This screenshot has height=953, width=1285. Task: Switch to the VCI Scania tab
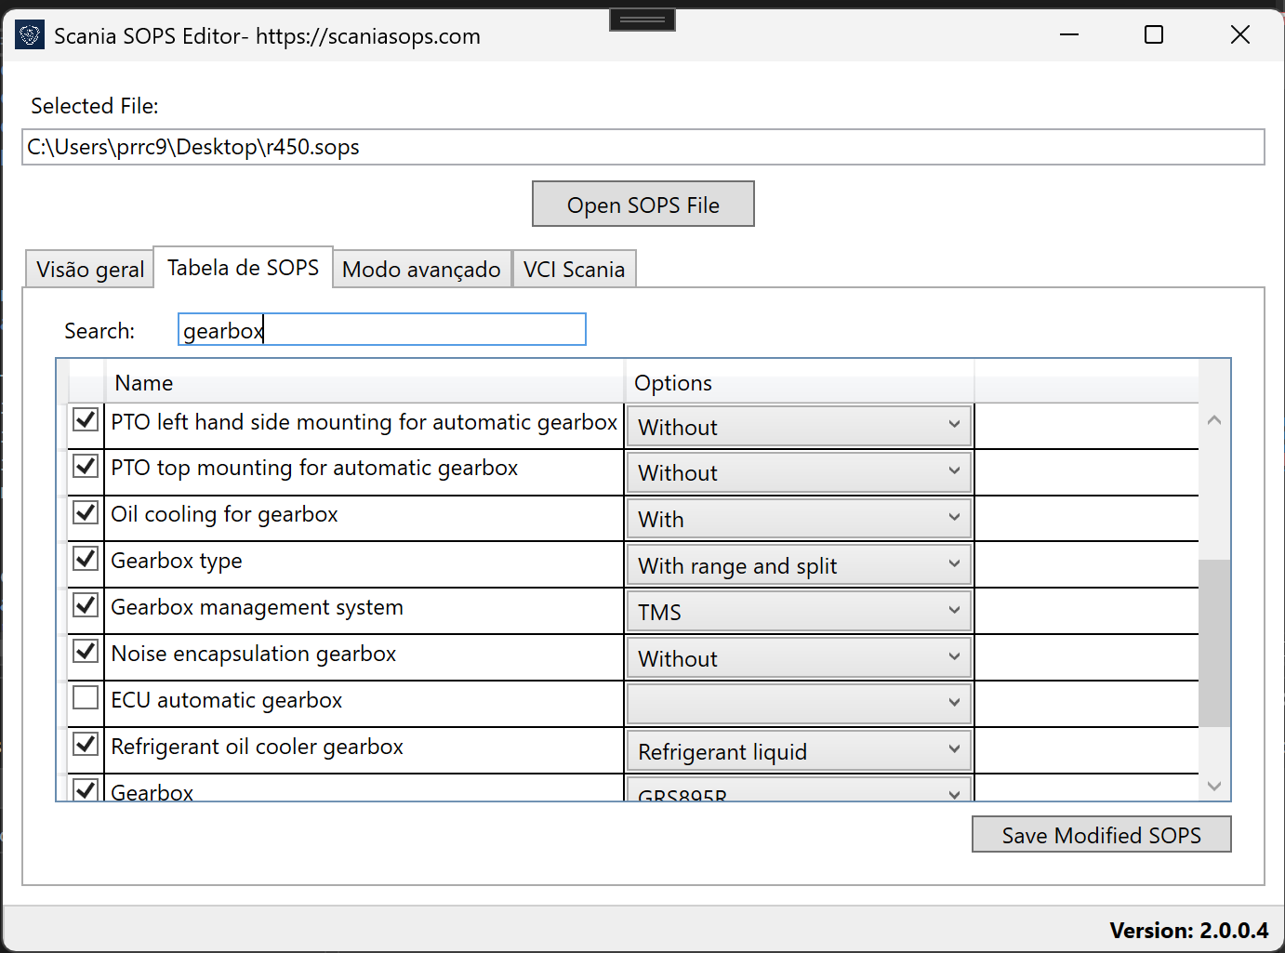click(x=574, y=269)
